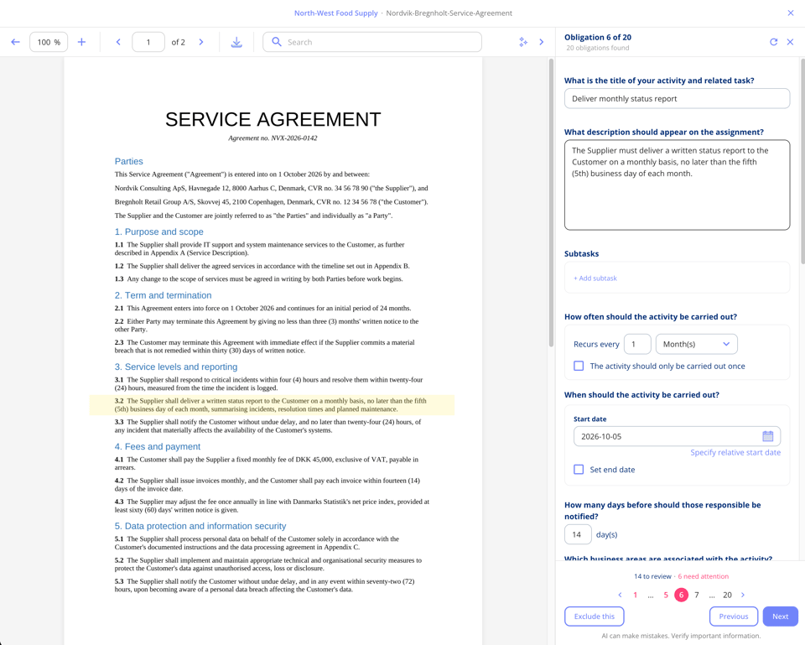Click heading '1. Purpose and scope'
The width and height of the screenshot is (805, 645).
[159, 231]
